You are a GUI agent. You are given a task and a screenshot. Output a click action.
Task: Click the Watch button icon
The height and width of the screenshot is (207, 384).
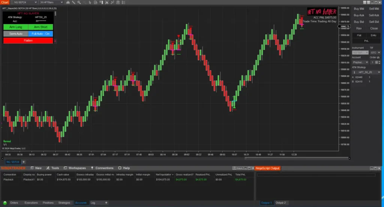[237, 168]
